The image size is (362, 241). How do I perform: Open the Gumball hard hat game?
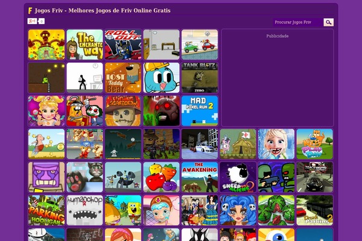click(x=161, y=78)
